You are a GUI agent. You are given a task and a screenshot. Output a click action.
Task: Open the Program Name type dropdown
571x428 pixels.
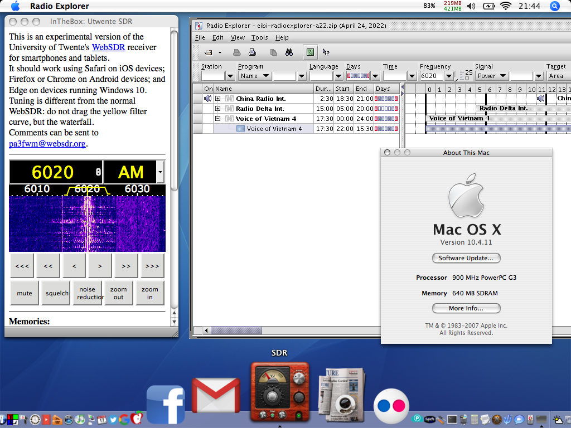(254, 76)
